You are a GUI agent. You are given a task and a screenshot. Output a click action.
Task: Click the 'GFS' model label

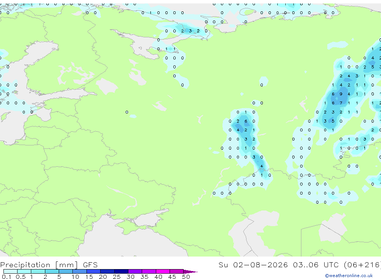coord(90,265)
